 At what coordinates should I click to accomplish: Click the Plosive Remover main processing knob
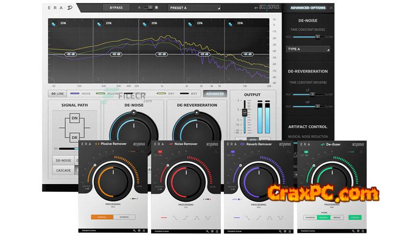point(113,181)
